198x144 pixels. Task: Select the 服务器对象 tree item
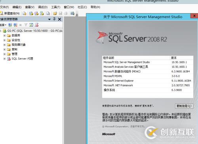[19, 45]
